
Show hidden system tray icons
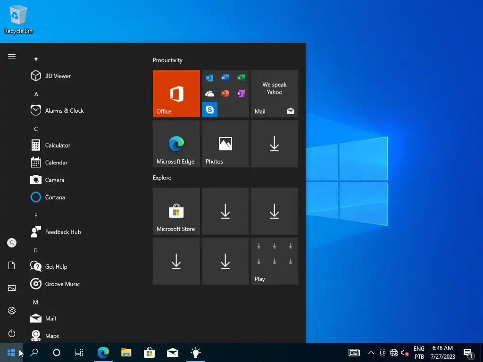(371, 353)
